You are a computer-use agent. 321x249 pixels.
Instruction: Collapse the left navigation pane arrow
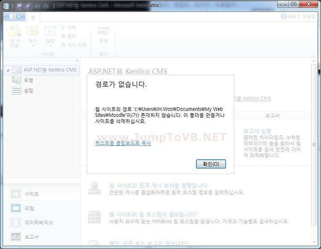[x=77, y=61]
